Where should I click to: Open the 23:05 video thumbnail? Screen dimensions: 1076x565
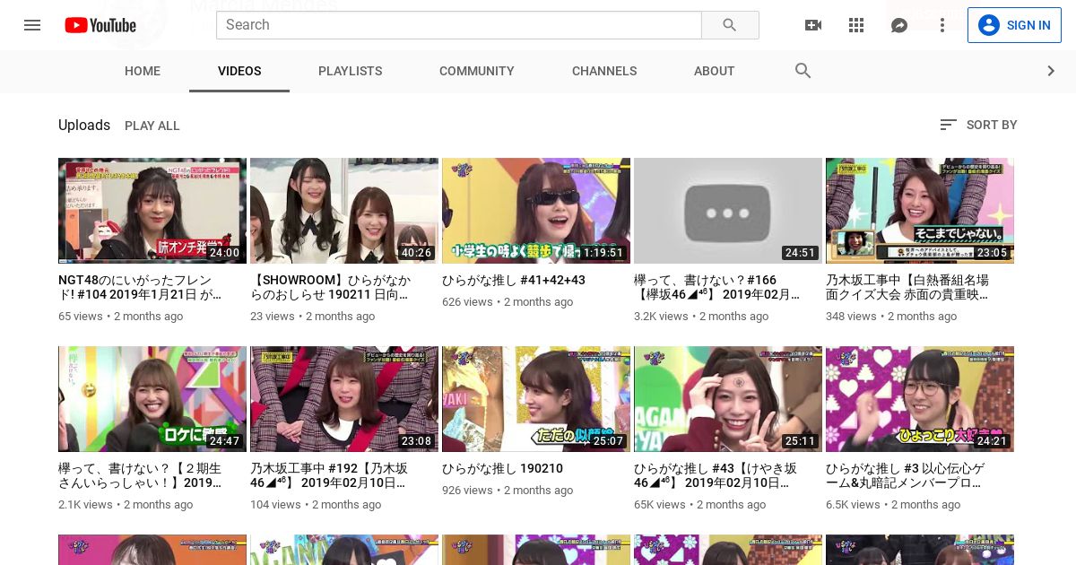point(920,211)
